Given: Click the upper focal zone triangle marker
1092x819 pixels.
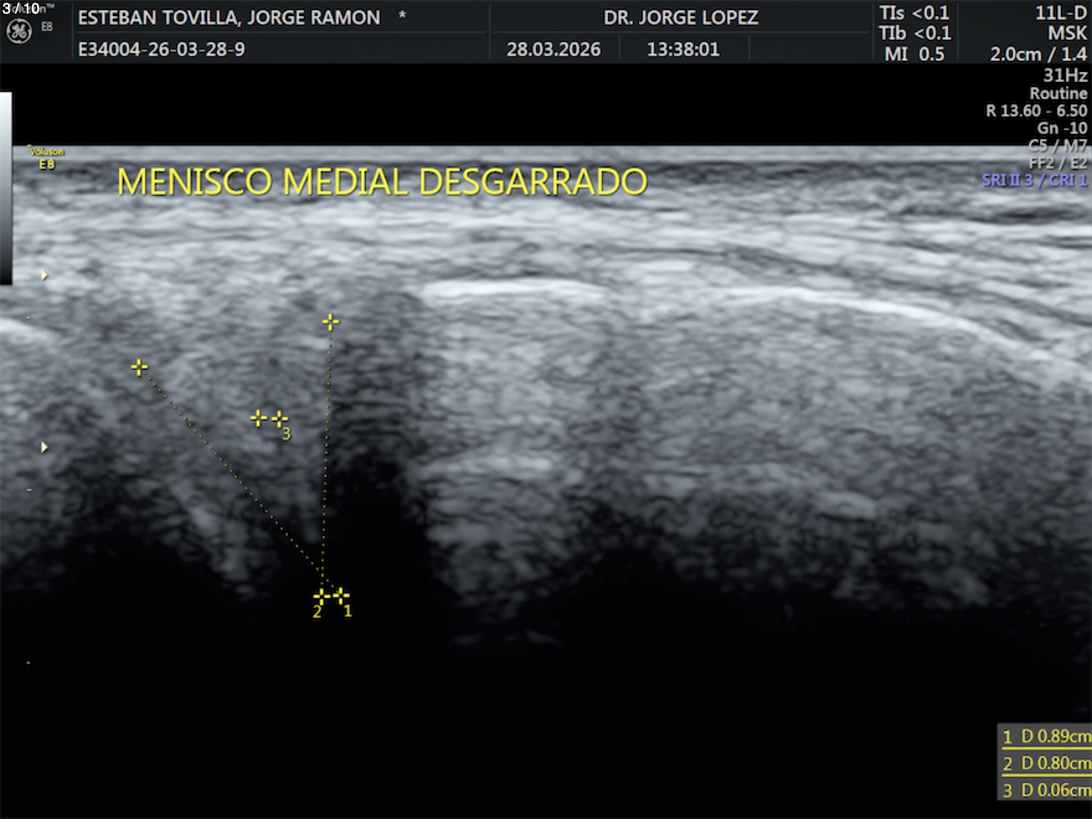Looking at the screenshot, I should click(44, 275).
